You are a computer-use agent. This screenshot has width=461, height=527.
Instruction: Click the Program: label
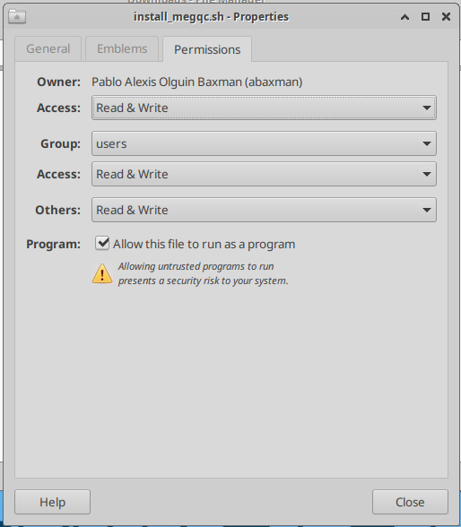(x=54, y=244)
